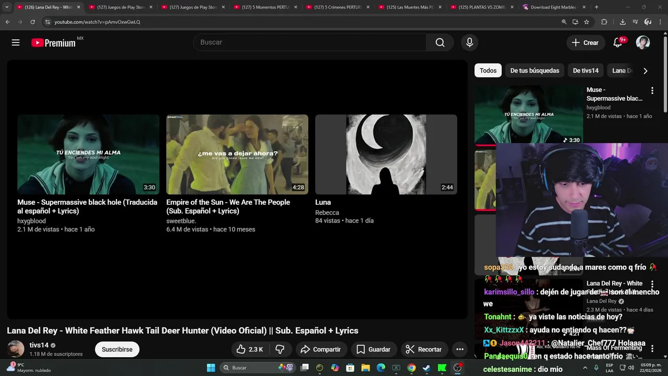The height and width of the screenshot is (376, 668).
Task: Open a new browser tab
Action: (597, 7)
